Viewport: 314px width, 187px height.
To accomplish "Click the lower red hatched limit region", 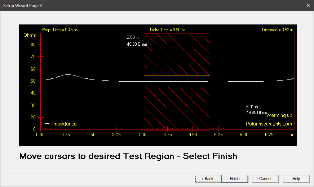I will click(x=177, y=108).
